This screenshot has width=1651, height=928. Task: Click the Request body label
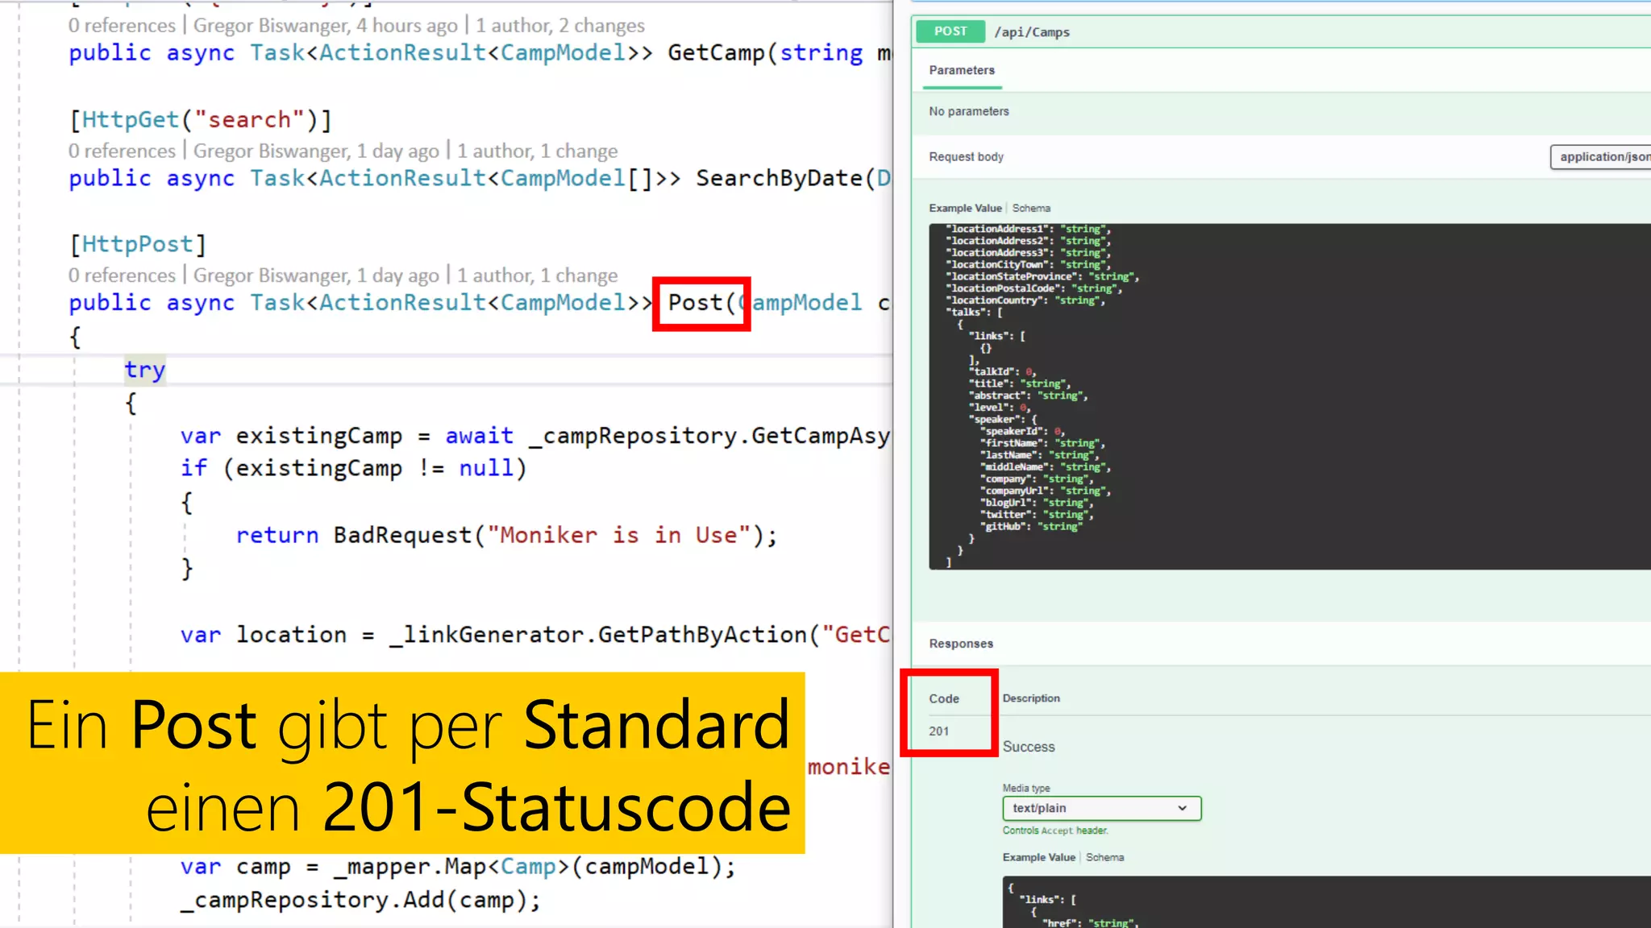click(x=966, y=157)
